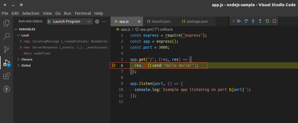Click the debug Step Over icon

tap(246, 21)
